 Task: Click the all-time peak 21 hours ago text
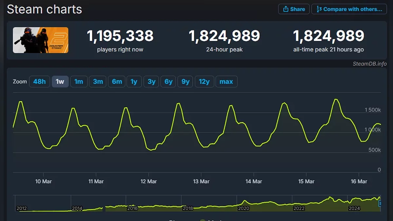pyautogui.click(x=328, y=50)
